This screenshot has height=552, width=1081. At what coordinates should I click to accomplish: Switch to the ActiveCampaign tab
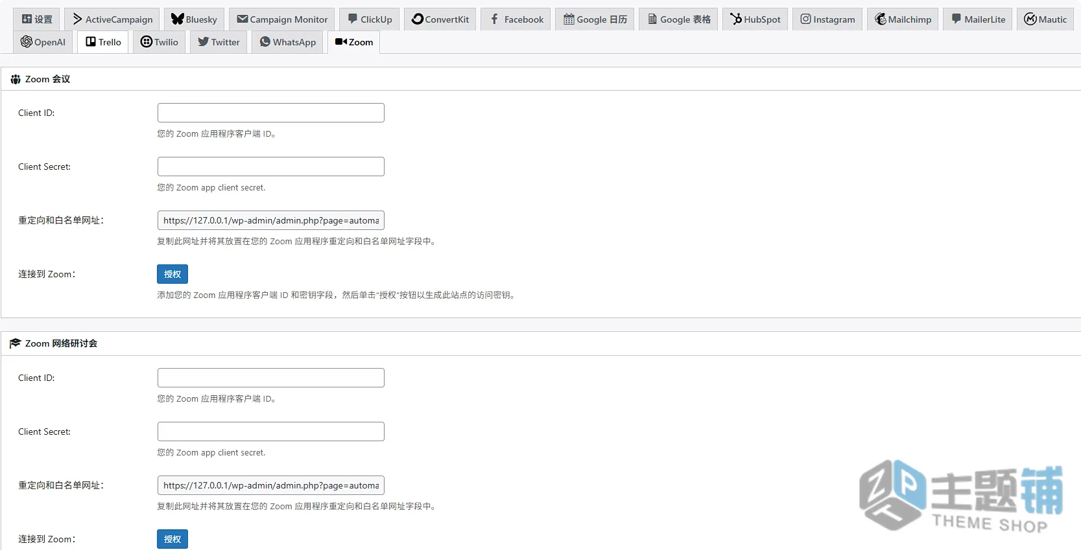coord(112,19)
